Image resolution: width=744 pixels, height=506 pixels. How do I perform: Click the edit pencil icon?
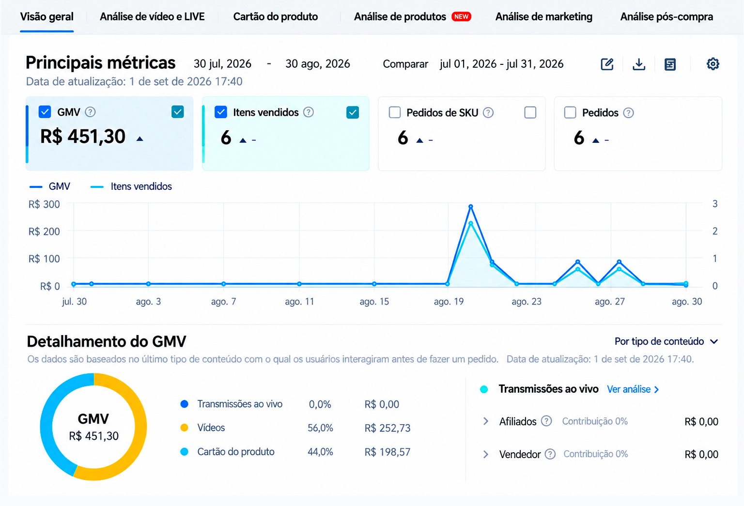pyautogui.click(x=607, y=64)
